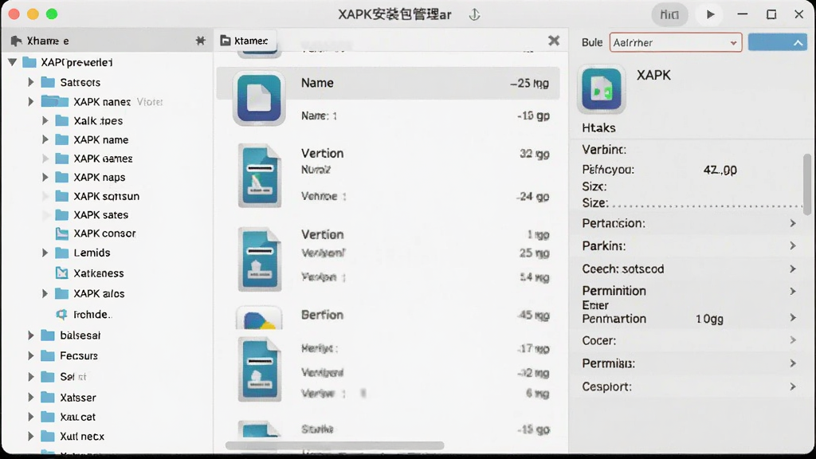Expand the Cocer section chevron

tap(793, 340)
